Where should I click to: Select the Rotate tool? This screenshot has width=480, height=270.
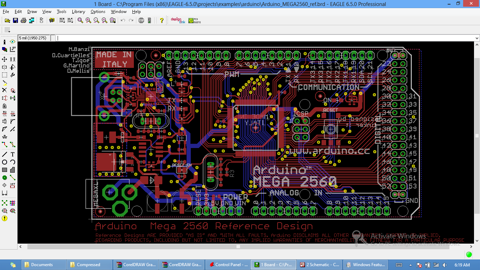(13, 67)
